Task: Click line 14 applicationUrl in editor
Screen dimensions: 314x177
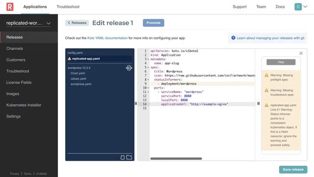Action: (194, 104)
